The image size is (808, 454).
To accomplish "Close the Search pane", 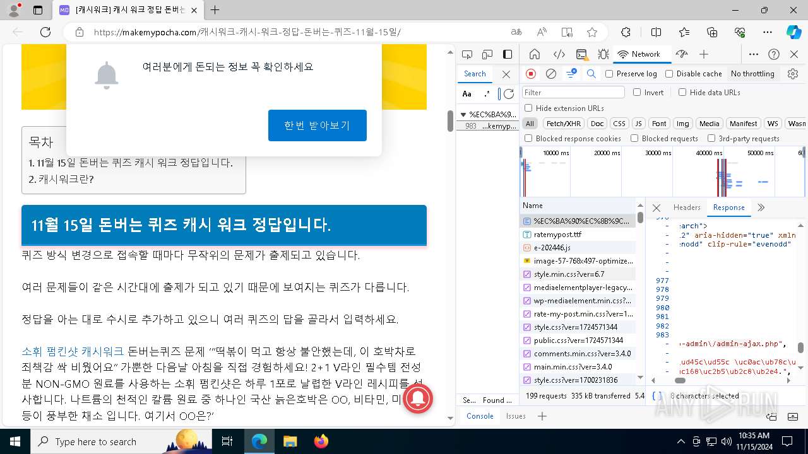I will tap(506, 74).
